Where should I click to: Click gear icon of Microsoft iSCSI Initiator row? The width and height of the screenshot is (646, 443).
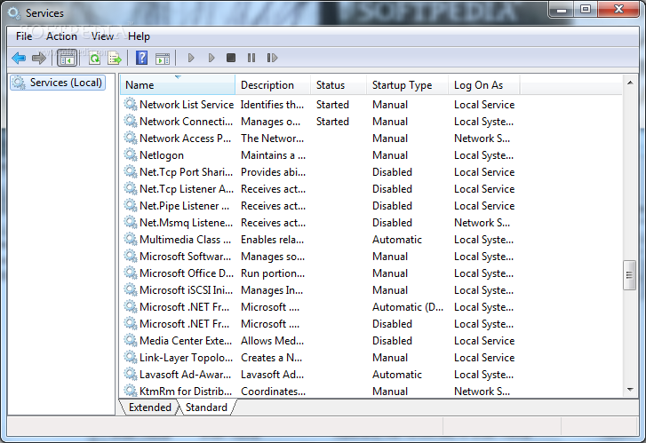pyautogui.click(x=131, y=289)
